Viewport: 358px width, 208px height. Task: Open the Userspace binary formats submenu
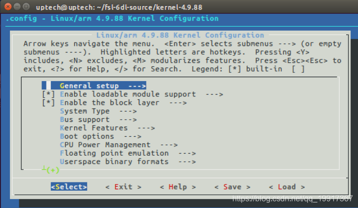coord(128,162)
